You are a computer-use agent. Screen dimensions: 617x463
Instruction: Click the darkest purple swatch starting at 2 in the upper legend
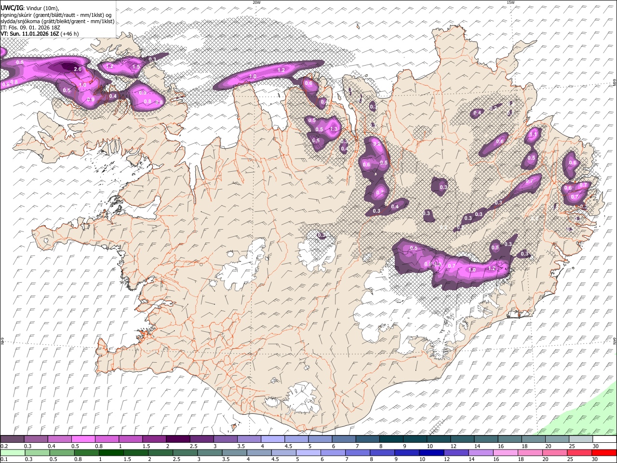tap(177, 439)
